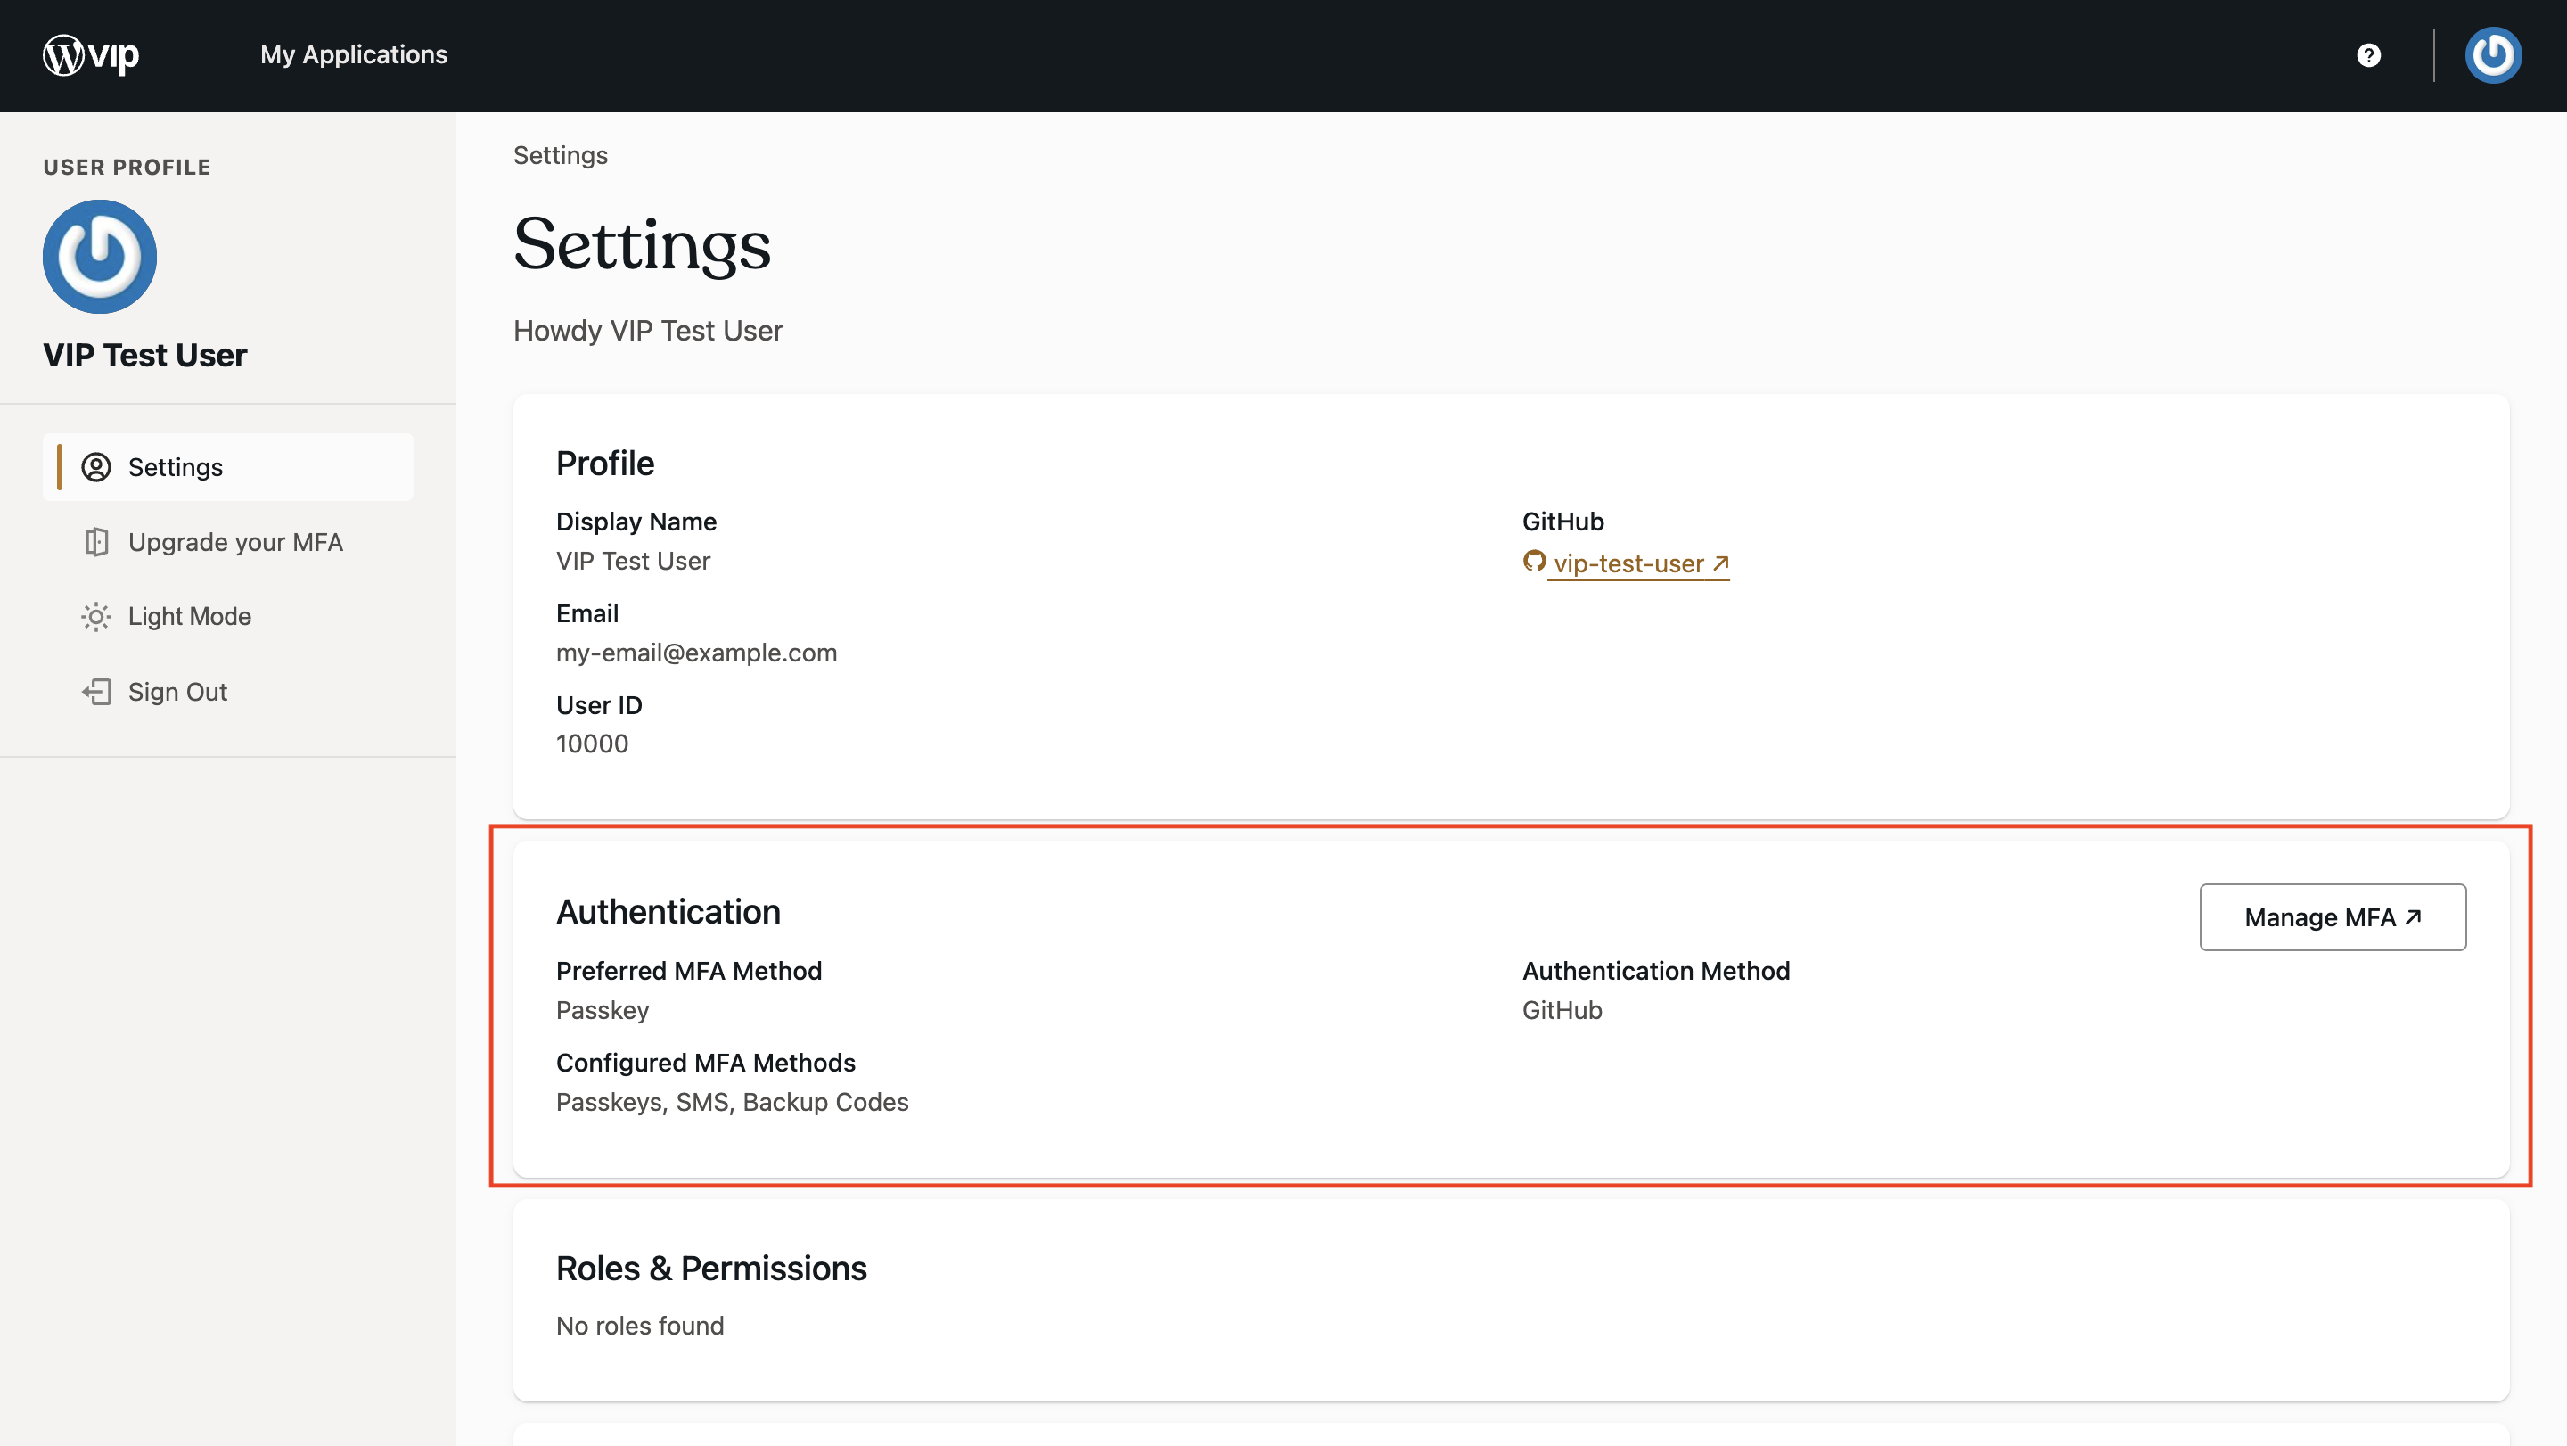
Task: Click the VIP Test User name in sidebar
Action: pyautogui.click(x=144, y=356)
